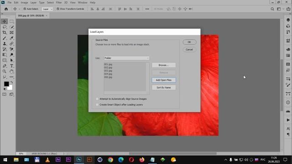Screen dimensions: 292x164
Task: Switch to the 000.jpg document tab
Action: 31,15
